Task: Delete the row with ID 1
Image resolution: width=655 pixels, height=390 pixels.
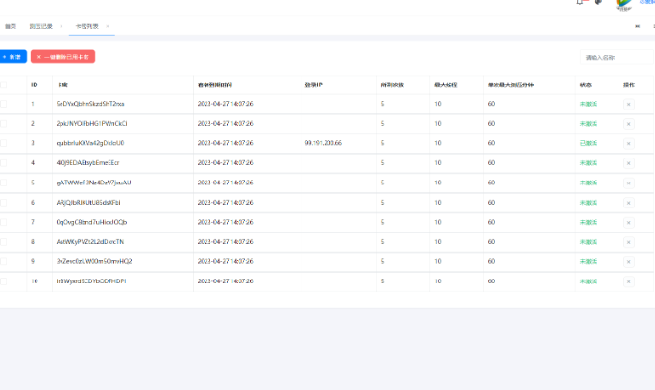Action: pyautogui.click(x=629, y=104)
